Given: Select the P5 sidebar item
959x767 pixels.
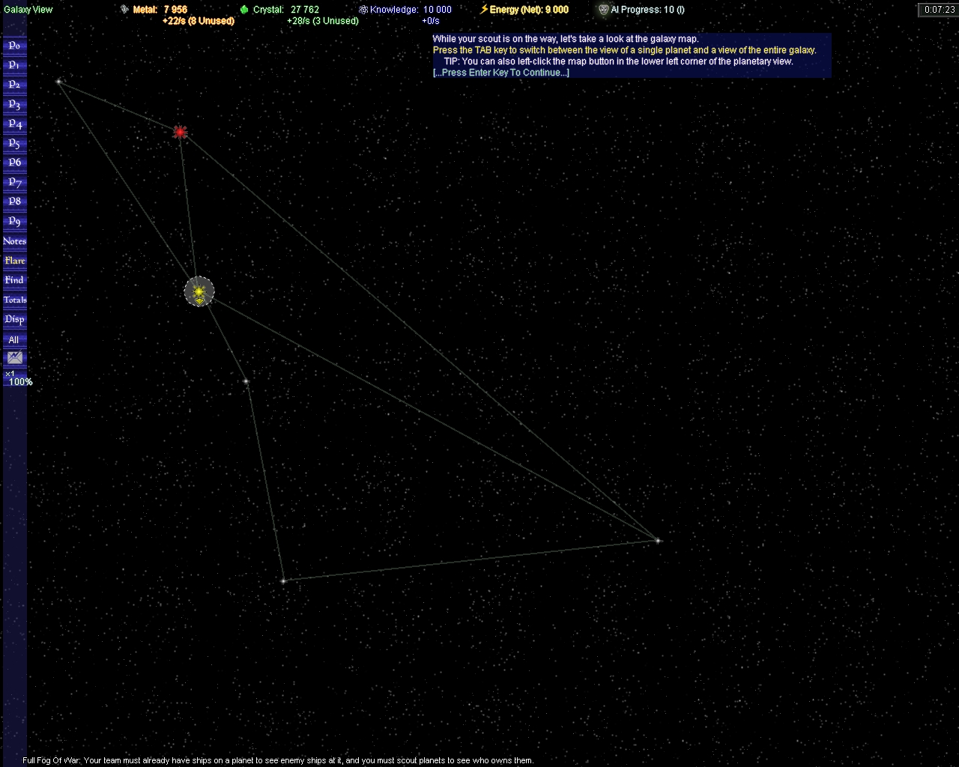Looking at the screenshot, I should (x=14, y=143).
